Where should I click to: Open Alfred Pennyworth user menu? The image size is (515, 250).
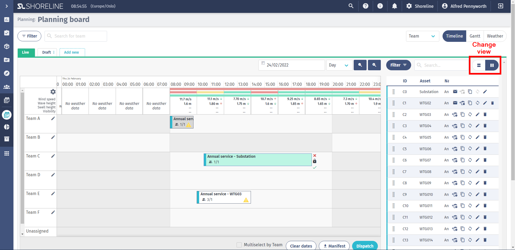(x=464, y=6)
